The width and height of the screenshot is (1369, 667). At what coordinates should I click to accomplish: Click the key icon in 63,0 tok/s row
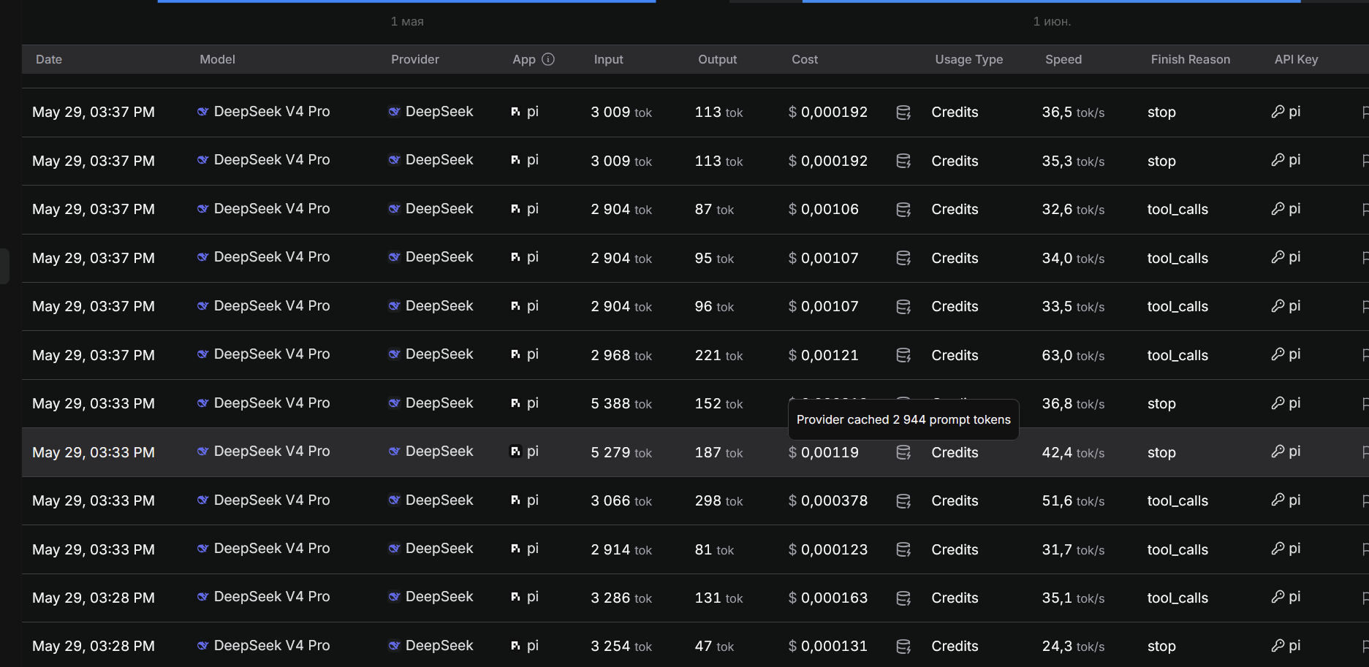pyautogui.click(x=1278, y=354)
